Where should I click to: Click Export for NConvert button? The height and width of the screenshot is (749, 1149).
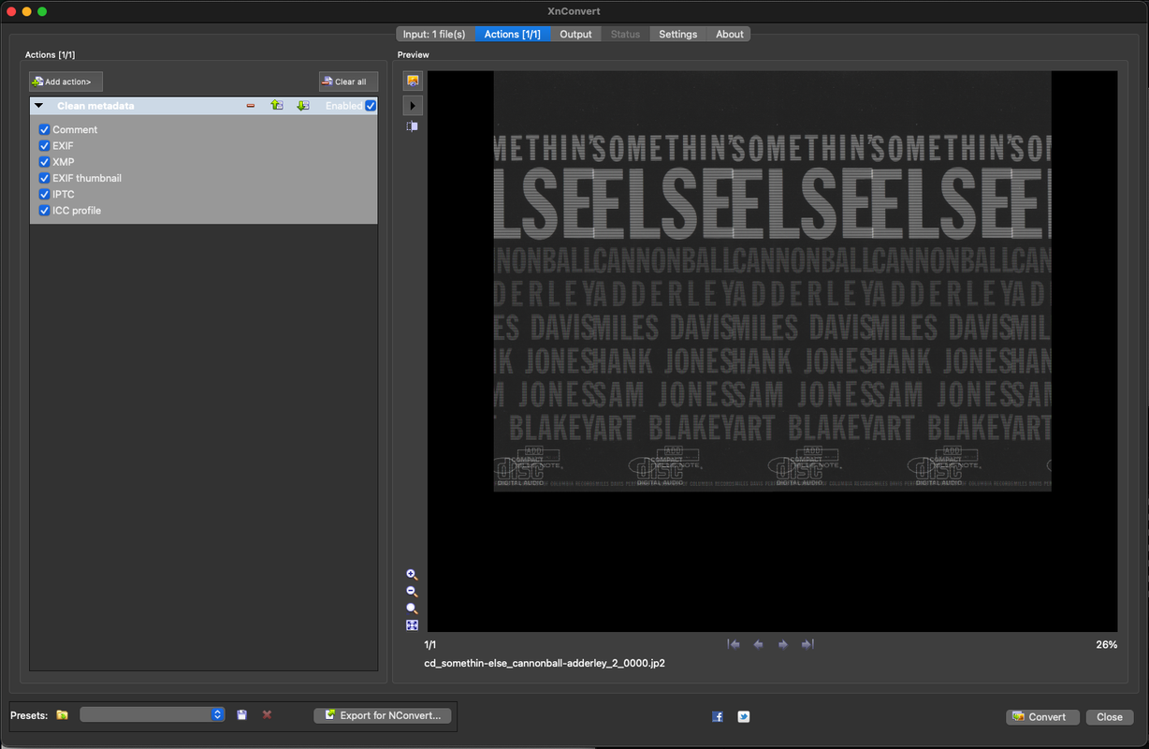[x=384, y=715]
